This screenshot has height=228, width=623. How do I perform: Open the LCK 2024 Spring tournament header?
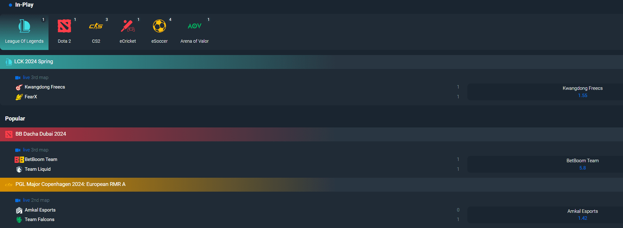pyautogui.click(x=311, y=62)
